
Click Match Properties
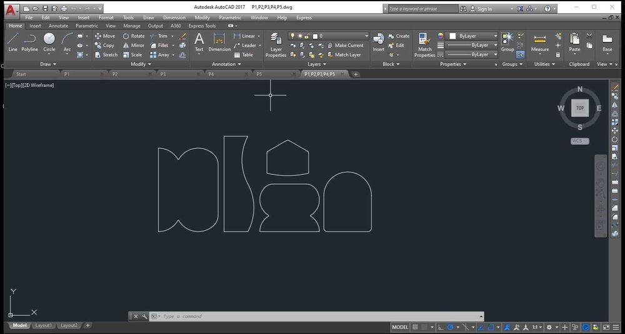(424, 46)
